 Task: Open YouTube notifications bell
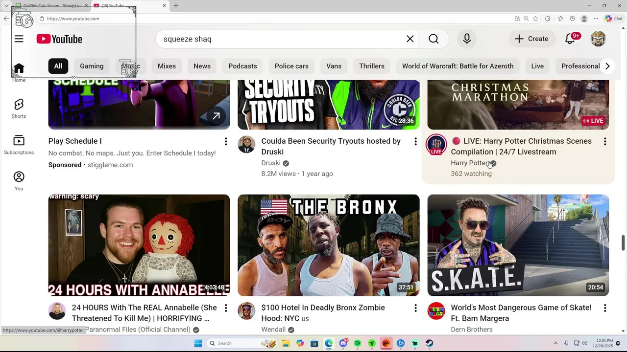point(570,39)
